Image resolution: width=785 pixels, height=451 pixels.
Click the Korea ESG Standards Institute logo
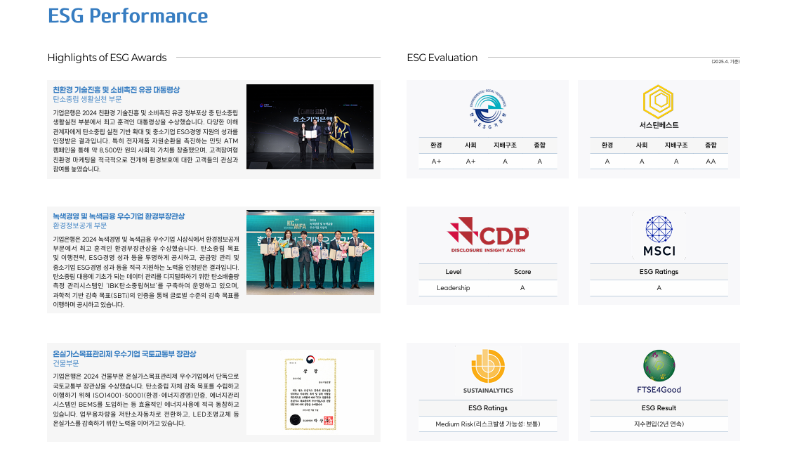[487, 110]
